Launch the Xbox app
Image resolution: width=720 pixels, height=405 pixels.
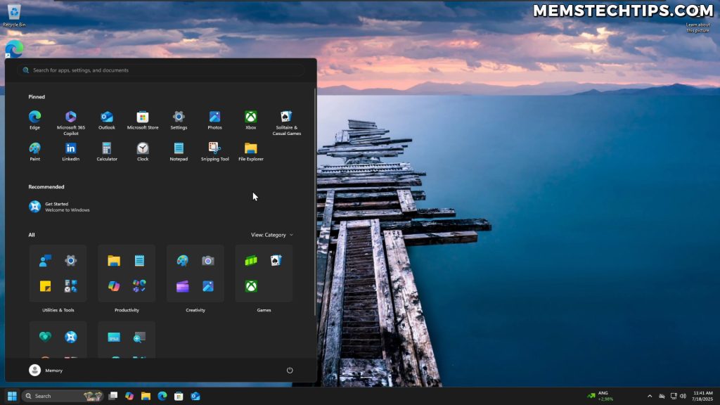pyautogui.click(x=250, y=117)
